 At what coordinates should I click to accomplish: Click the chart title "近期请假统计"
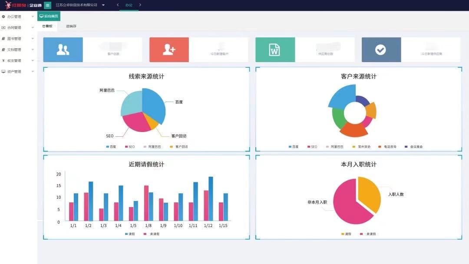tap(147, 165)
